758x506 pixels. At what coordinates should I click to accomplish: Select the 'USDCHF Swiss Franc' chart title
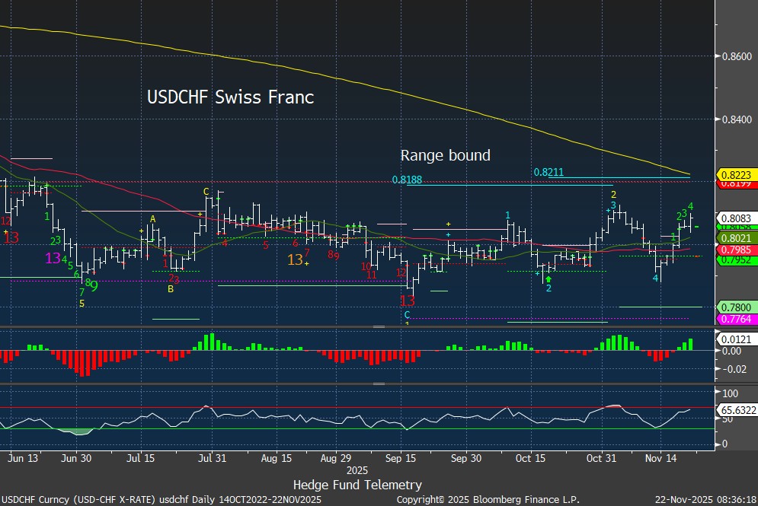coord(230,97)
